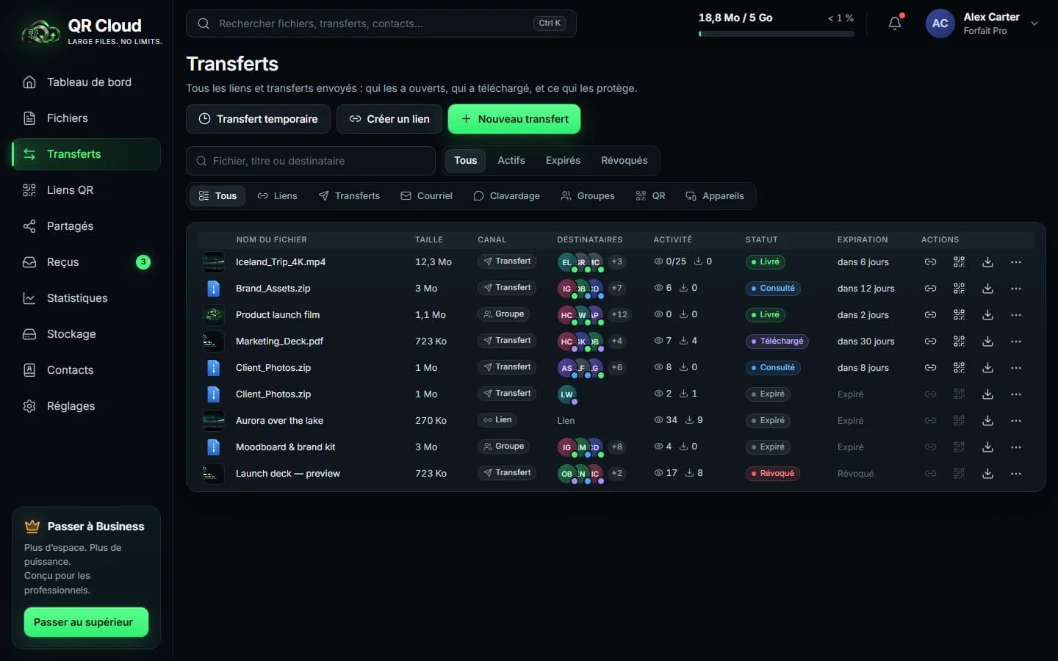Image resolution: width=1058 pixels, height=661 pixels.
Task: Go to Liens QR section
Action: click(x=87, y=190)
